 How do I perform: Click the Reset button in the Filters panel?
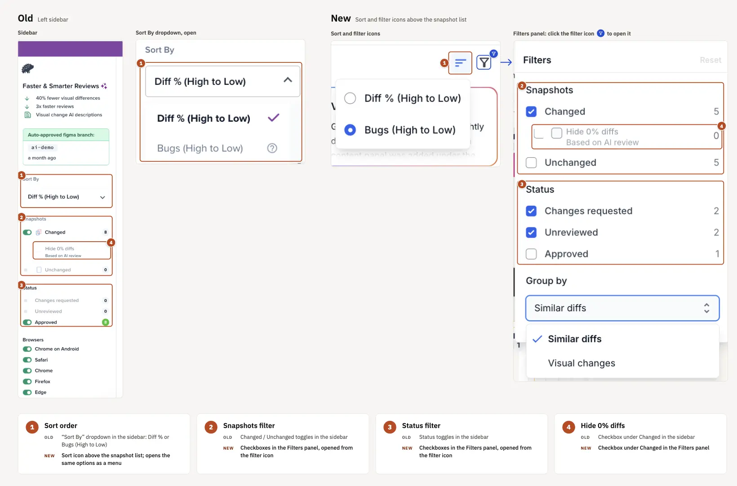coord(710,60)
